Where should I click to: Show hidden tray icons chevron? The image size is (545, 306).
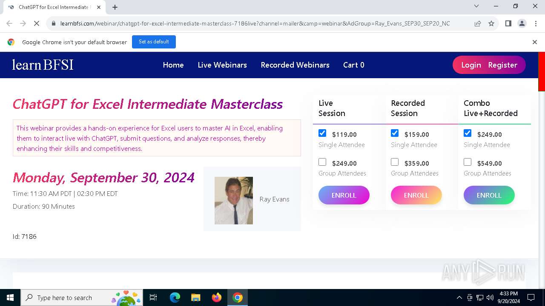[x=459, y=297]
